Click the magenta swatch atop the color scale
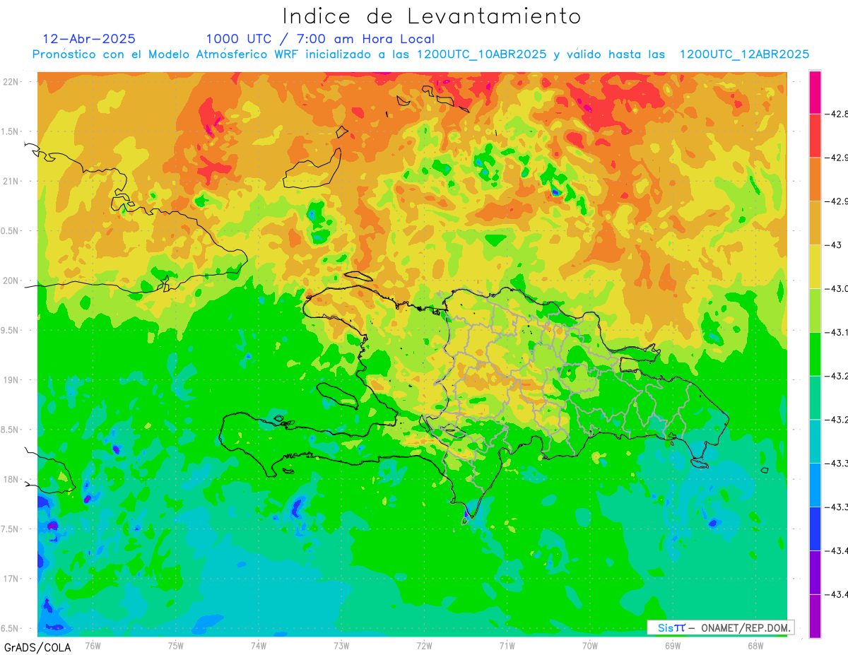This screenshot has width=848, height=655. [x=815, y=92]
